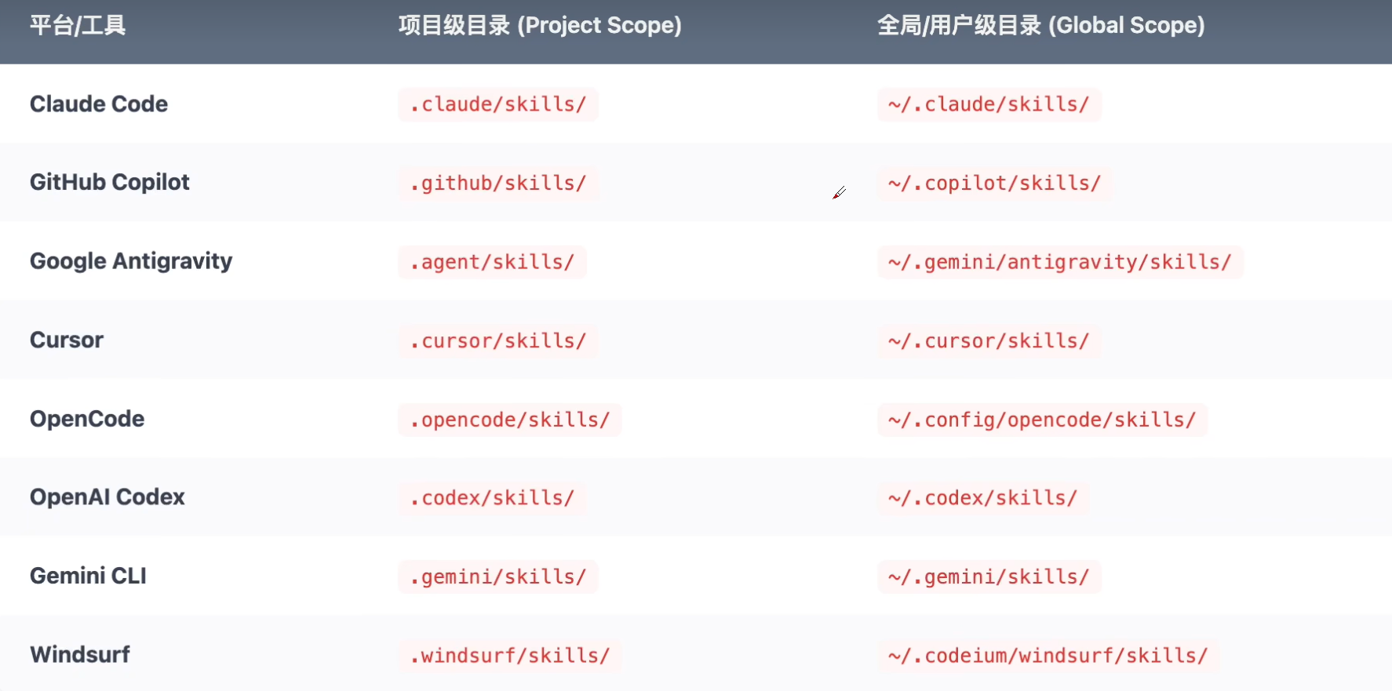Select the 全局/用户级目录 (Global Scope) header
Viewport: 1392px width, 691px height.
click(1040, 25)
